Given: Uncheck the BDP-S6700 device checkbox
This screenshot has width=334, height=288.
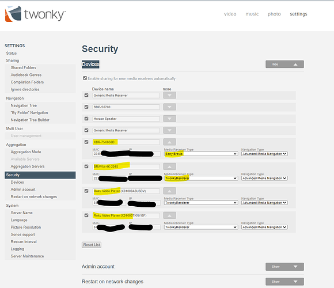Looking at the screenshot, I should pyautogui.click(x=86, y=107).
